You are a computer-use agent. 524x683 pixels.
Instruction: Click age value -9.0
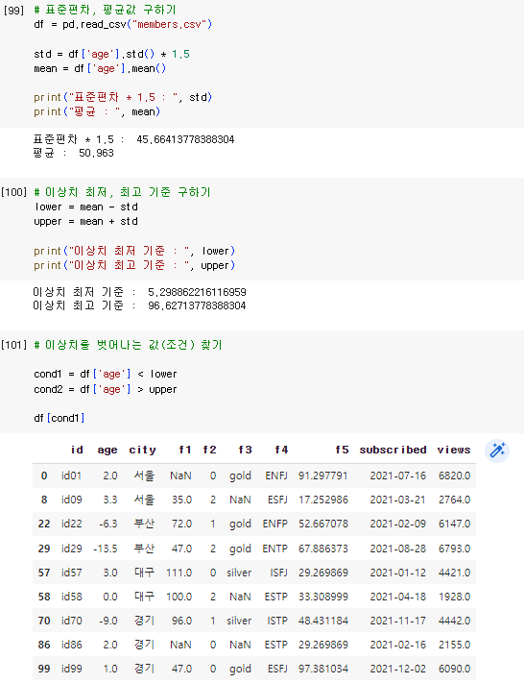[x=108, y=621]
